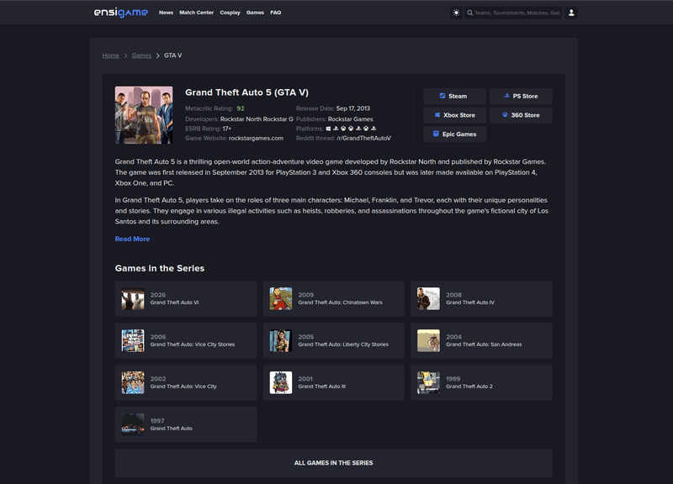This screenshot has height=484, width=673.
Task: Toggle the light/dark theme sun icon
Action: point(456,13)
